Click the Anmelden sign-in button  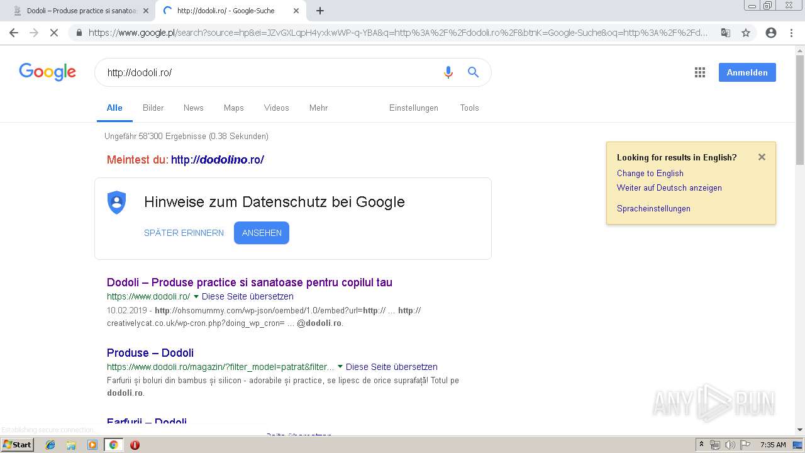(x=747, y=72)
